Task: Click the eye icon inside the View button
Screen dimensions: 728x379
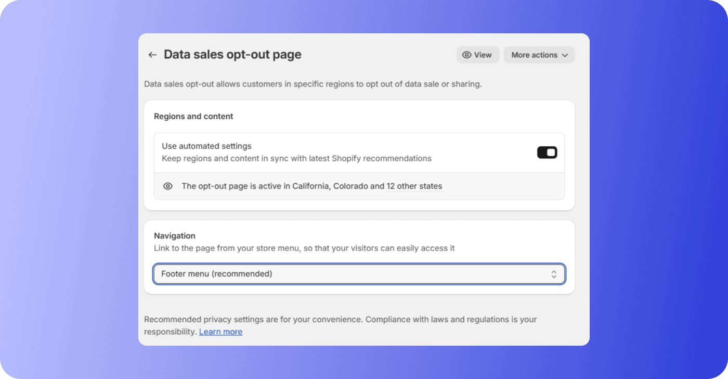Action: click(467, 55)
